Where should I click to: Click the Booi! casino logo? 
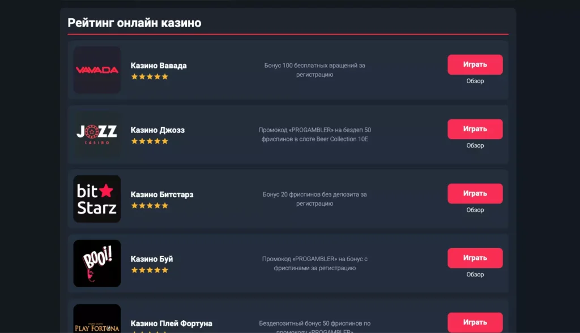pyautogui.click(x=96, y=263)
